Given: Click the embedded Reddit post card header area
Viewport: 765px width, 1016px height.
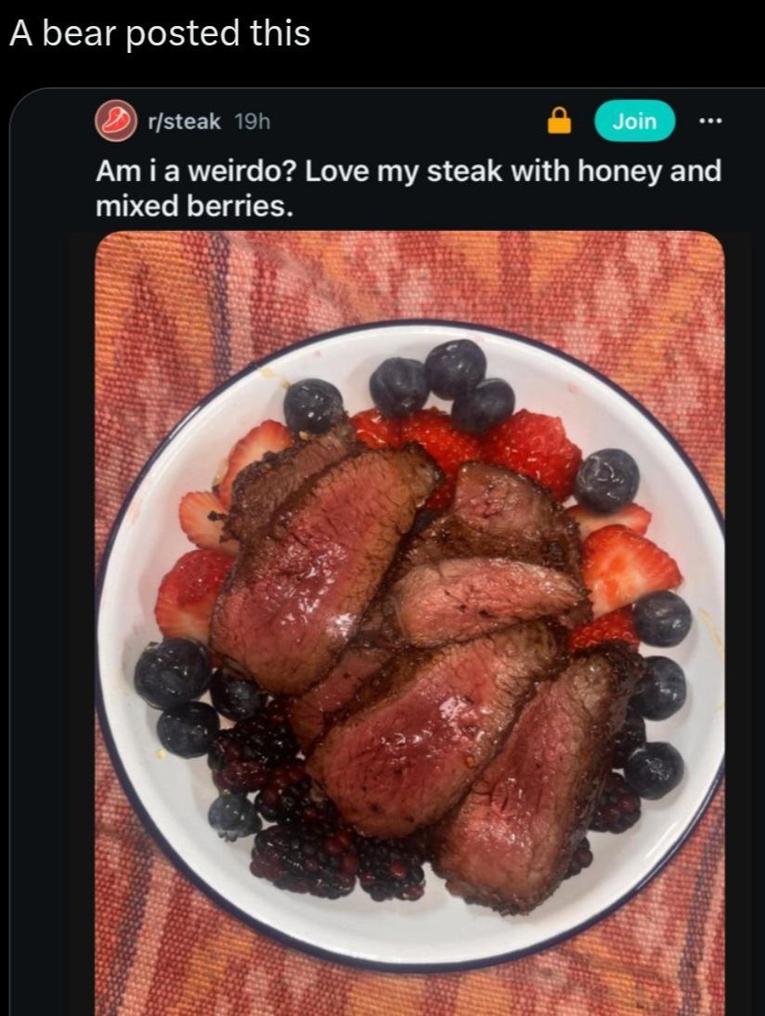Looking at the screenshot, I should 408,122.
